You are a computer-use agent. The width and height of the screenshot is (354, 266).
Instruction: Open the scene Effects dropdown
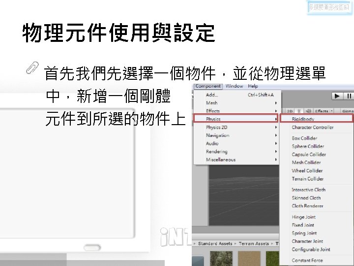324,111
